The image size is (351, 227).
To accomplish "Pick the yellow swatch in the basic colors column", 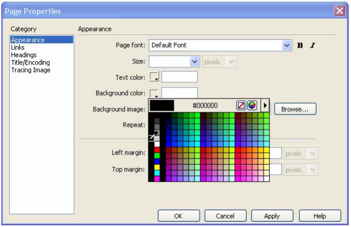I will (x=157, y=167).
